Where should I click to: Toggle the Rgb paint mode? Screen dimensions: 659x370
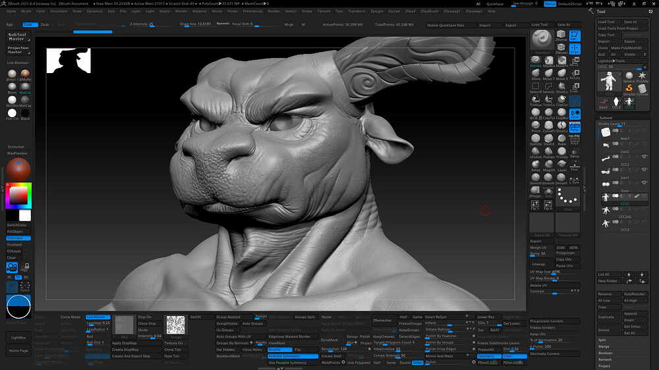pos(10,25)
